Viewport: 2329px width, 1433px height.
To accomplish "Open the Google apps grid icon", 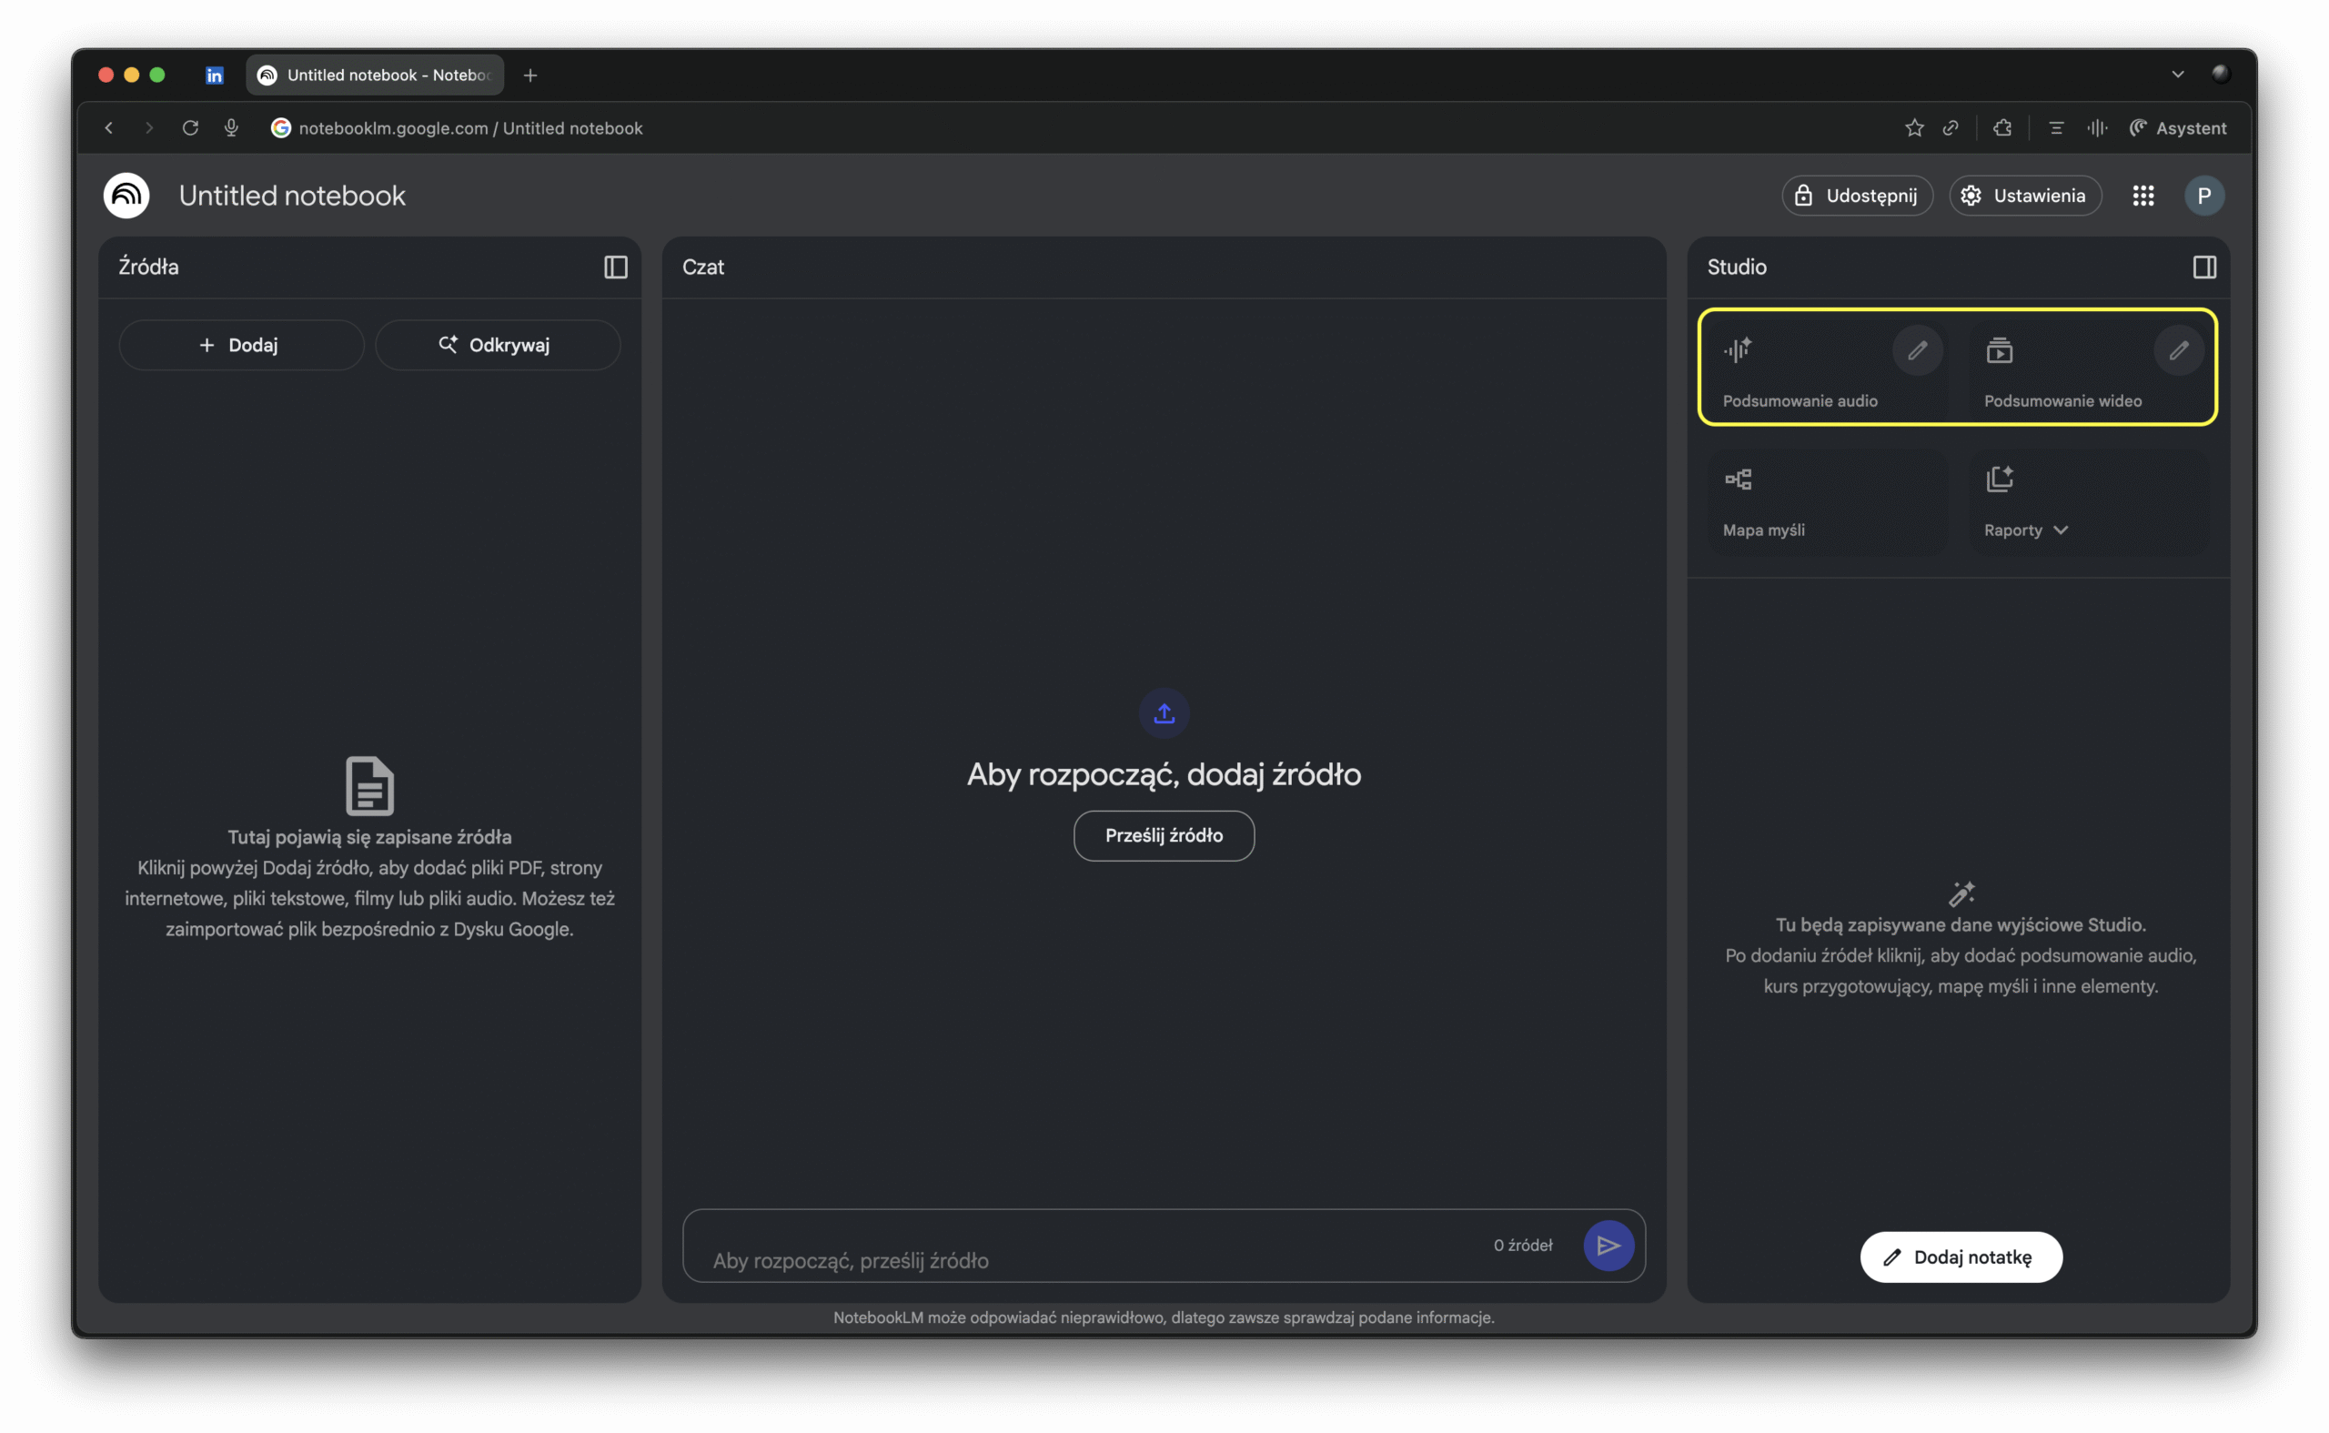I will coord(2143,196).
